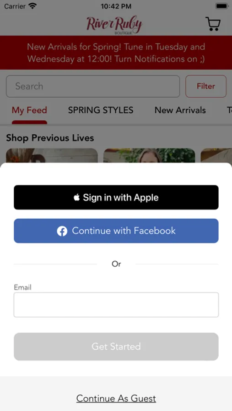
Task: Tap the New Arrivals announcement banner
Action: click(x=116, y=53)
